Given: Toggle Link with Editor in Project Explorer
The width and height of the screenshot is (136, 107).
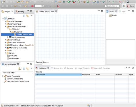Looking at the screenshot, I should (x=28, y=16).
